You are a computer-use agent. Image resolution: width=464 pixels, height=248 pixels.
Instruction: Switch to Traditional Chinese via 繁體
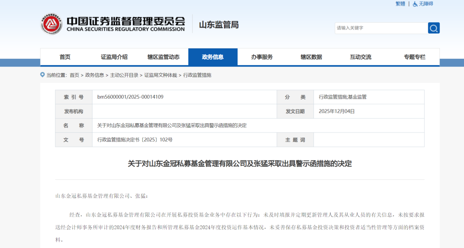(400, 4)
